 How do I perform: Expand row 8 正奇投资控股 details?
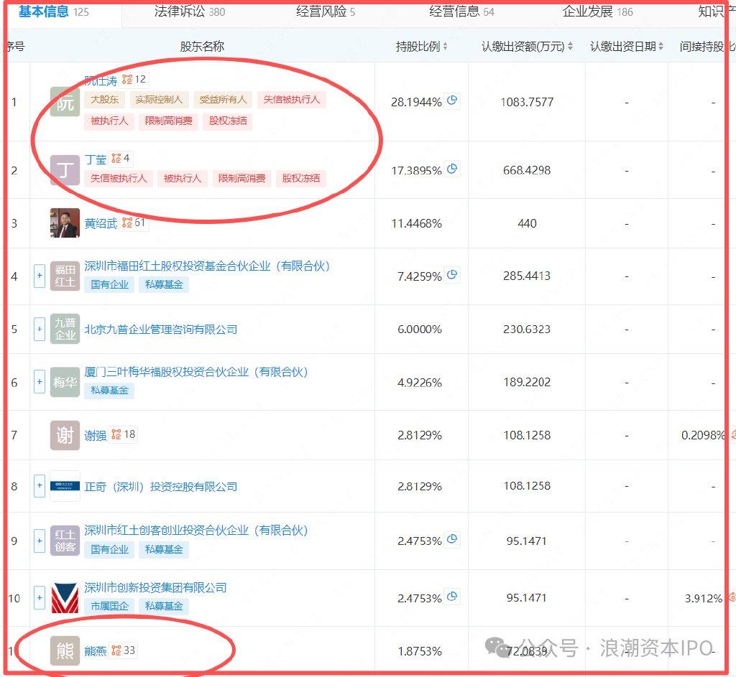coord(40,486)
